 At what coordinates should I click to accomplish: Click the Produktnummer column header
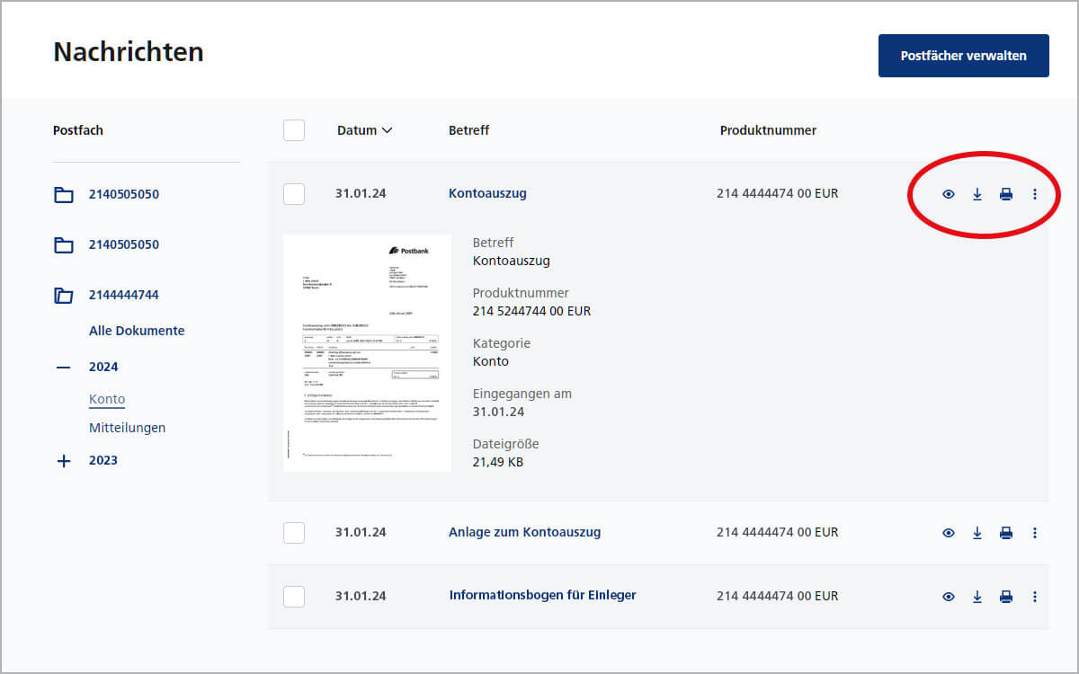click(768, 130)
